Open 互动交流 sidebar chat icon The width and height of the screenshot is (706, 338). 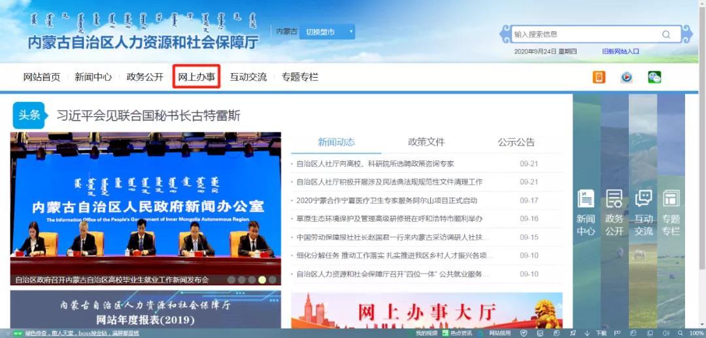click(x=643, y=198)
